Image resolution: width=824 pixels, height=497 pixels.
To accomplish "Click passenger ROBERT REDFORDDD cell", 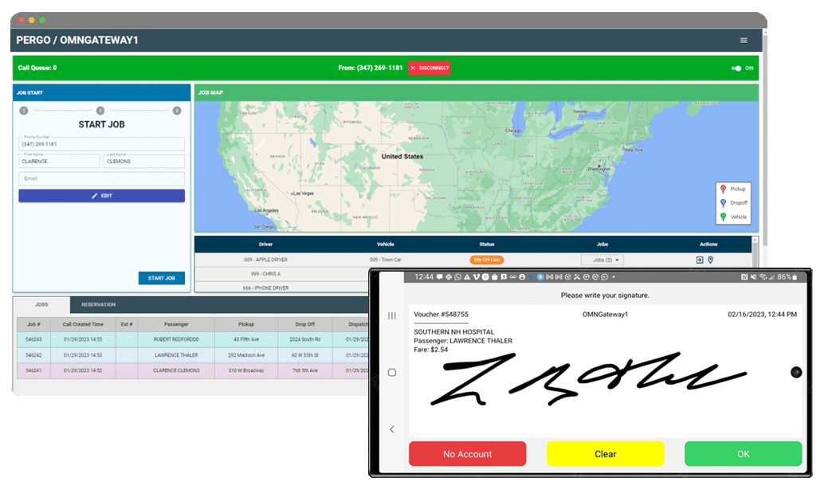I will pyautogui.click(x=176, y=339).
